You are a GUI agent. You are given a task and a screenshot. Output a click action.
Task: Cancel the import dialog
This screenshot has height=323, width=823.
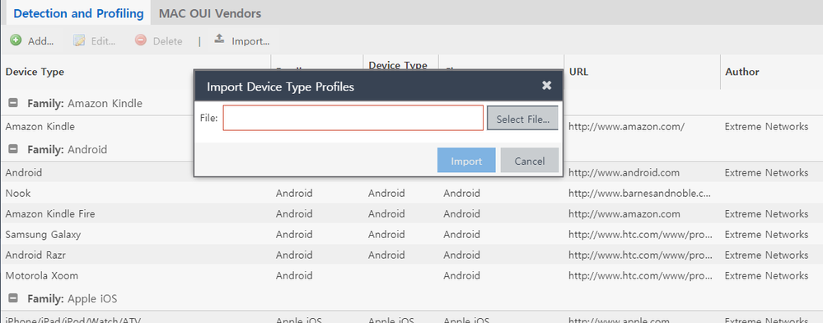529,161
